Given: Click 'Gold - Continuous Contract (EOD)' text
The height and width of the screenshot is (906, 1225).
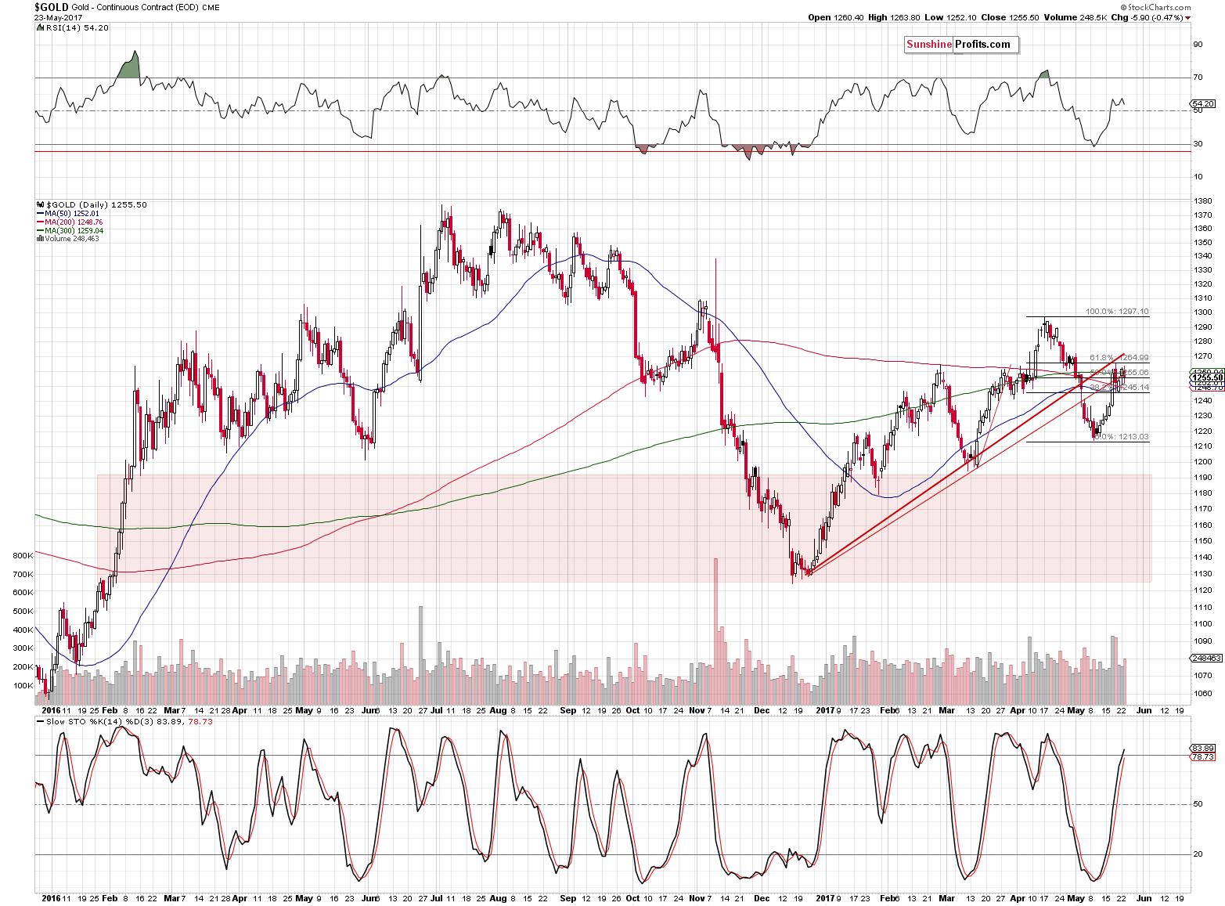Looking at the screenshot, I should coord(135,8).
